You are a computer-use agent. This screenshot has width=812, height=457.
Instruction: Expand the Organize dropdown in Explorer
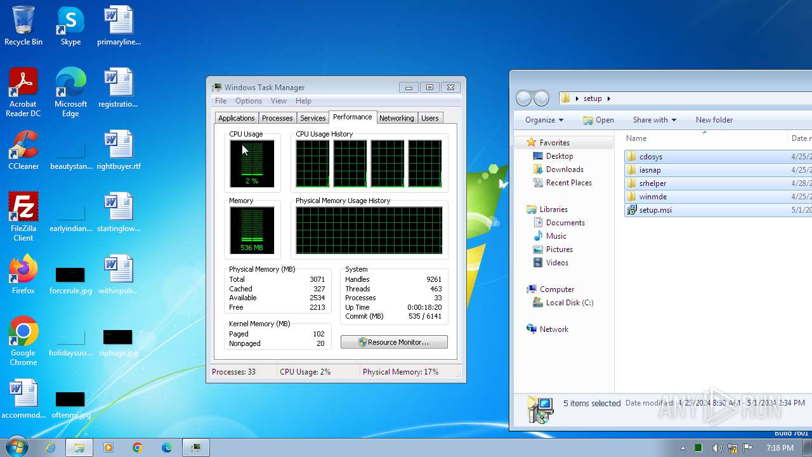click(x=544, y=120)
